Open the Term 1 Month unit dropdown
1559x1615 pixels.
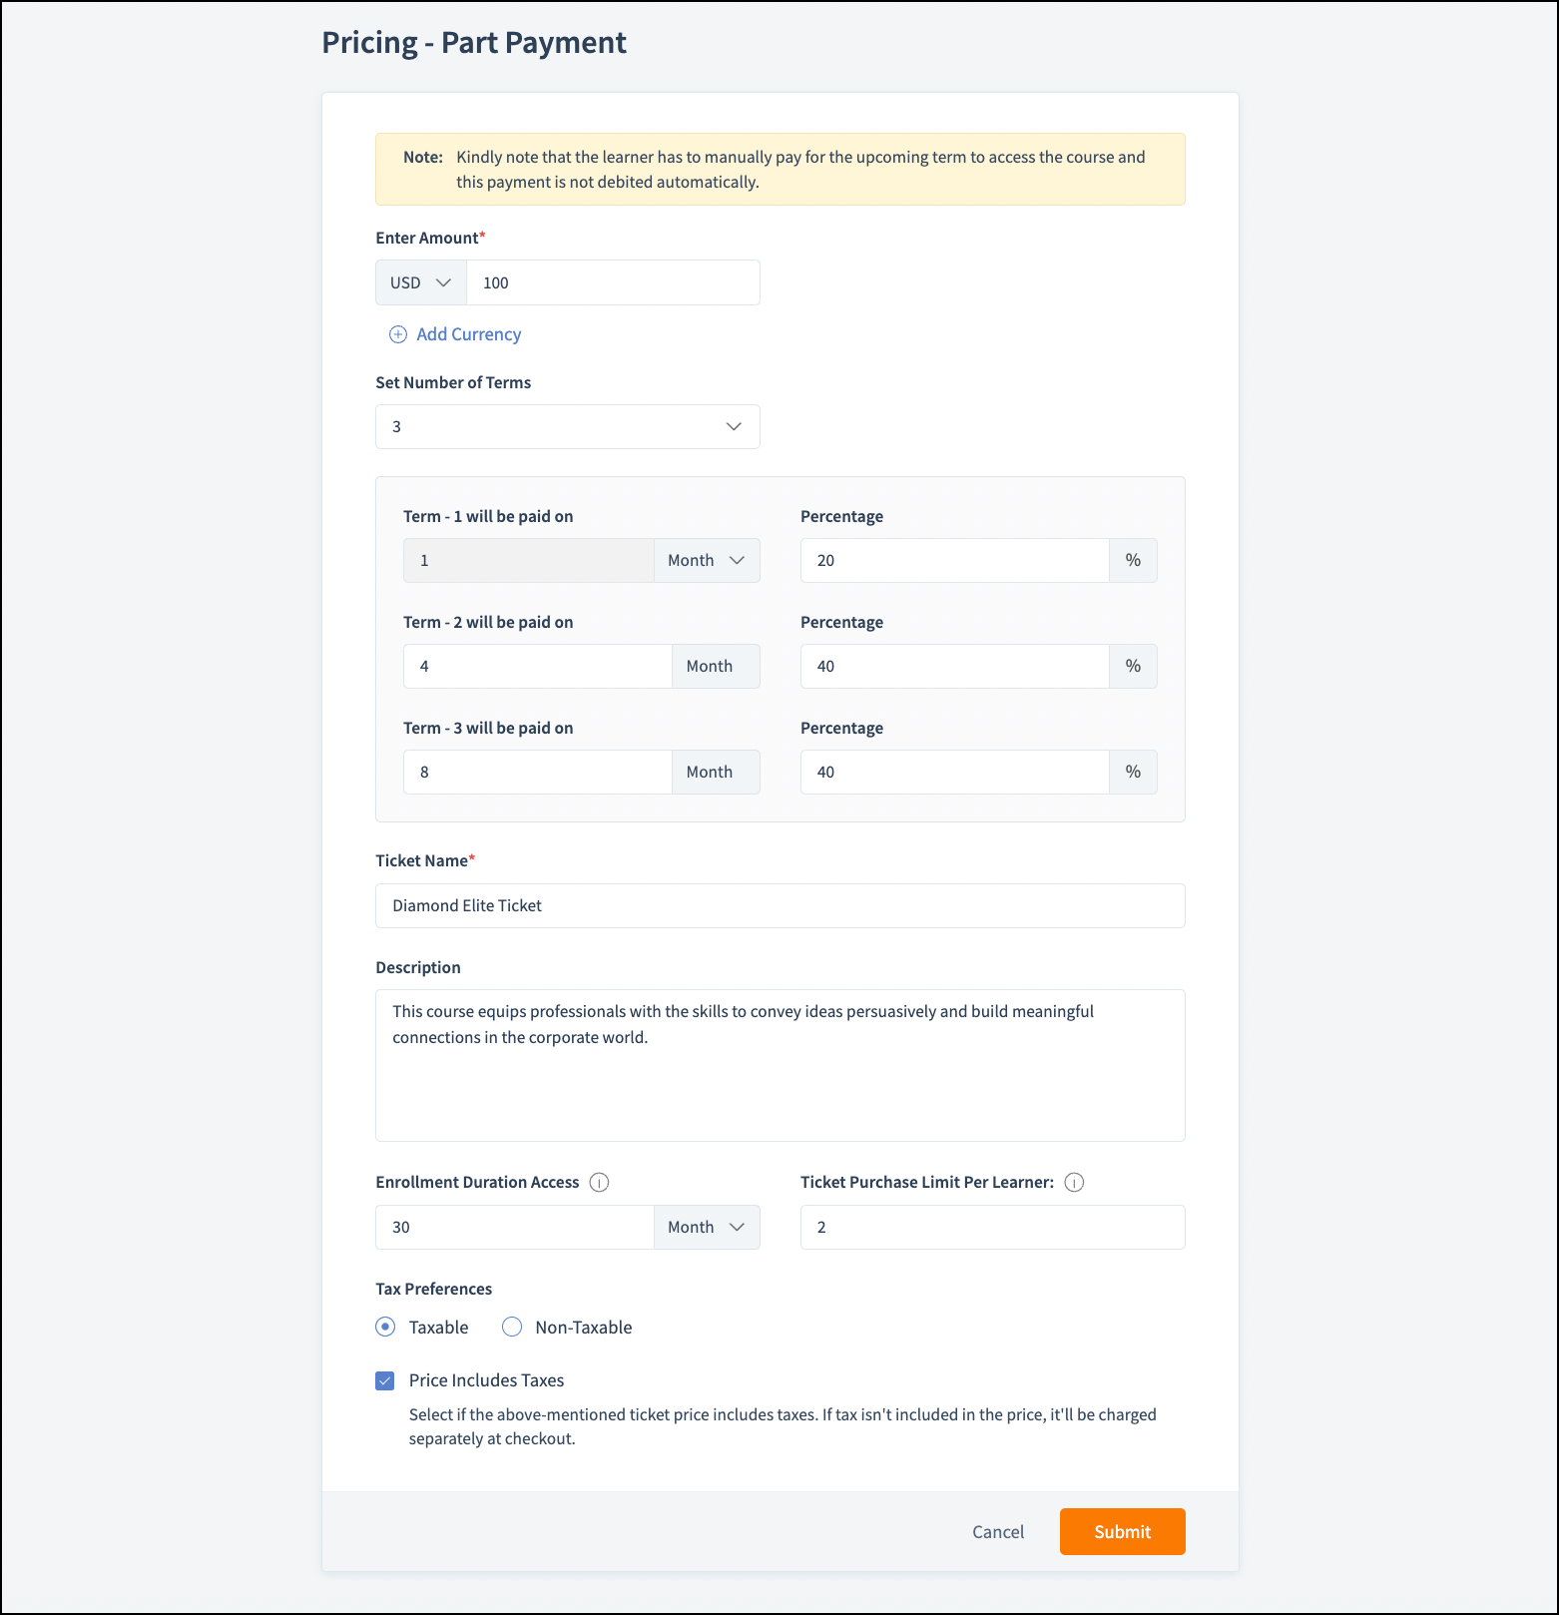point(707,560)
